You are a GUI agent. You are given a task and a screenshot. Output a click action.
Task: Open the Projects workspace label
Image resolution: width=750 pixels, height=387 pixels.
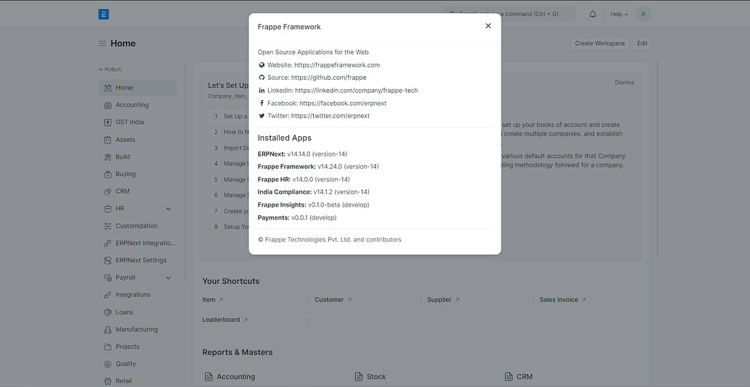coord(128,346)
